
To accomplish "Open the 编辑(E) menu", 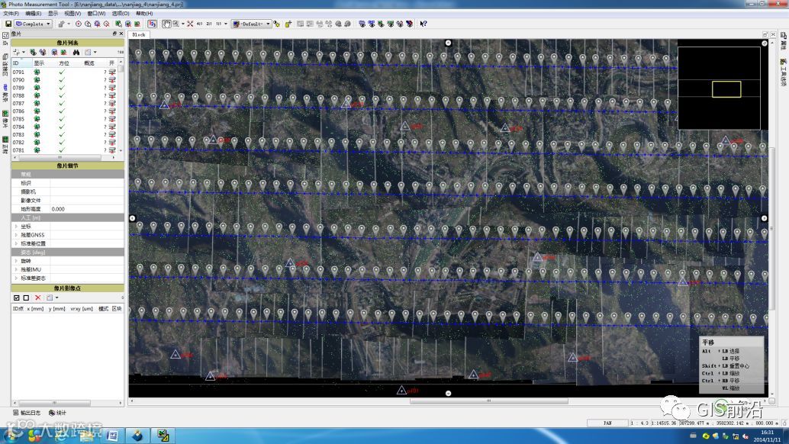I will pos(34,13).
